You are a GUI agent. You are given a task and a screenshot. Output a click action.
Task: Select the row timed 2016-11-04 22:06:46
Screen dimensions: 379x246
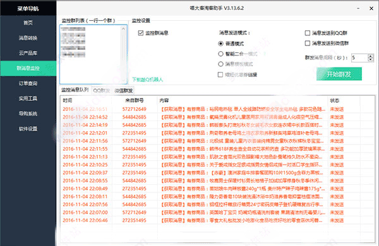217,220
